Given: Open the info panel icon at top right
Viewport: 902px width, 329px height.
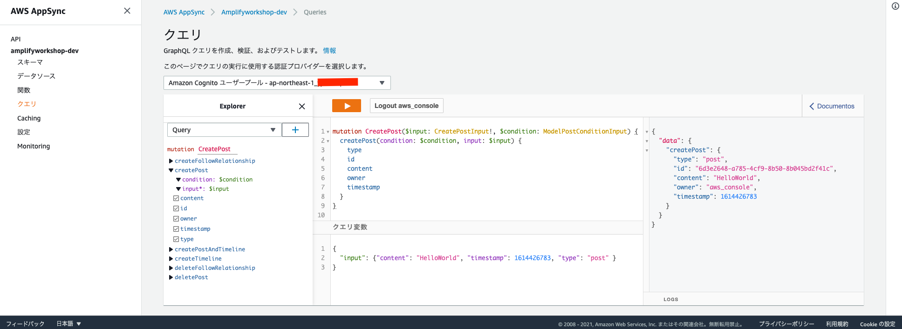Looking at the screenshot, I should (x=895, y=6).
